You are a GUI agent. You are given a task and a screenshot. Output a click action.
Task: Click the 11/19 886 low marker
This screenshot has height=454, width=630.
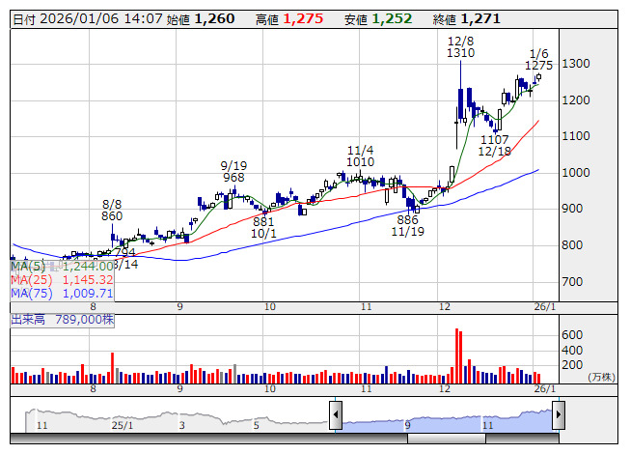coord(407,225)
